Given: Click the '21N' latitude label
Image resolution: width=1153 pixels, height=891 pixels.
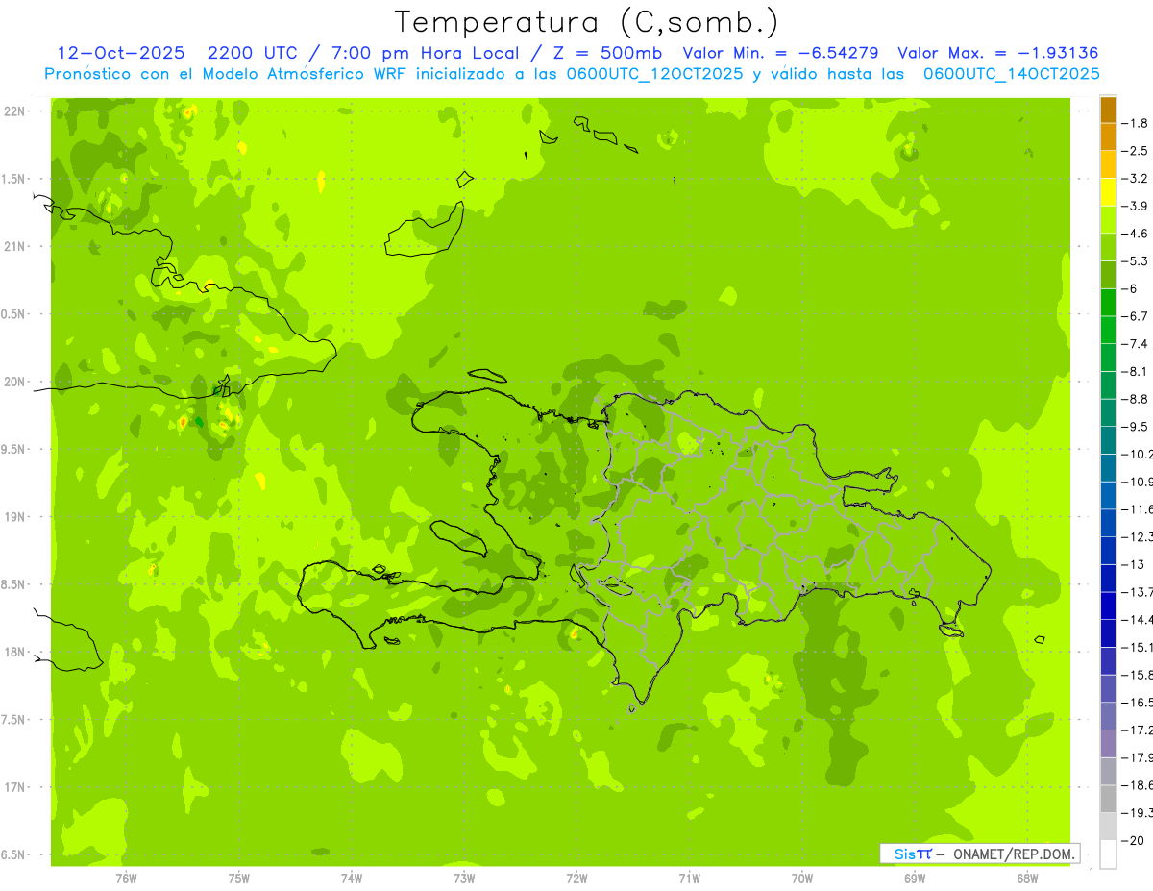Looking at the screenshot, I should pos(14,246).
